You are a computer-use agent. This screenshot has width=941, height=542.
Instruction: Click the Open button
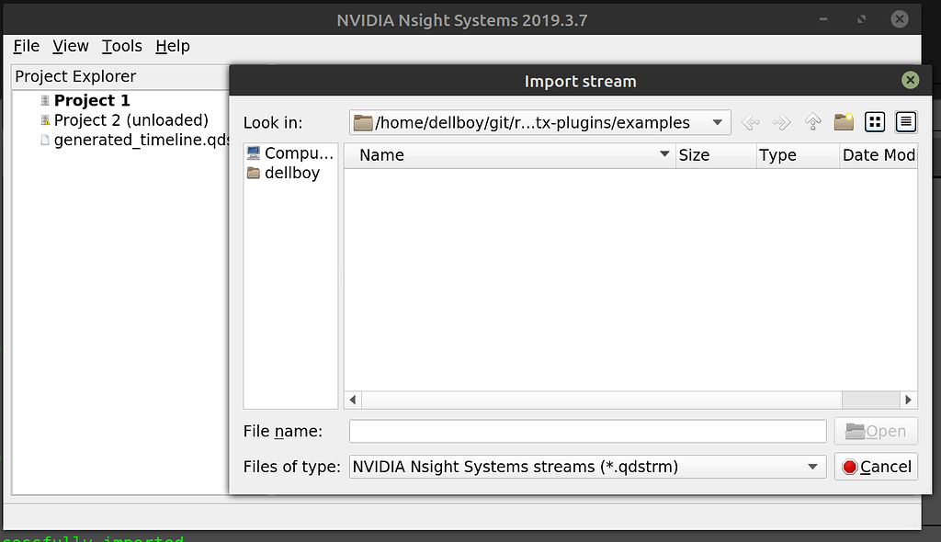(876, 430)
